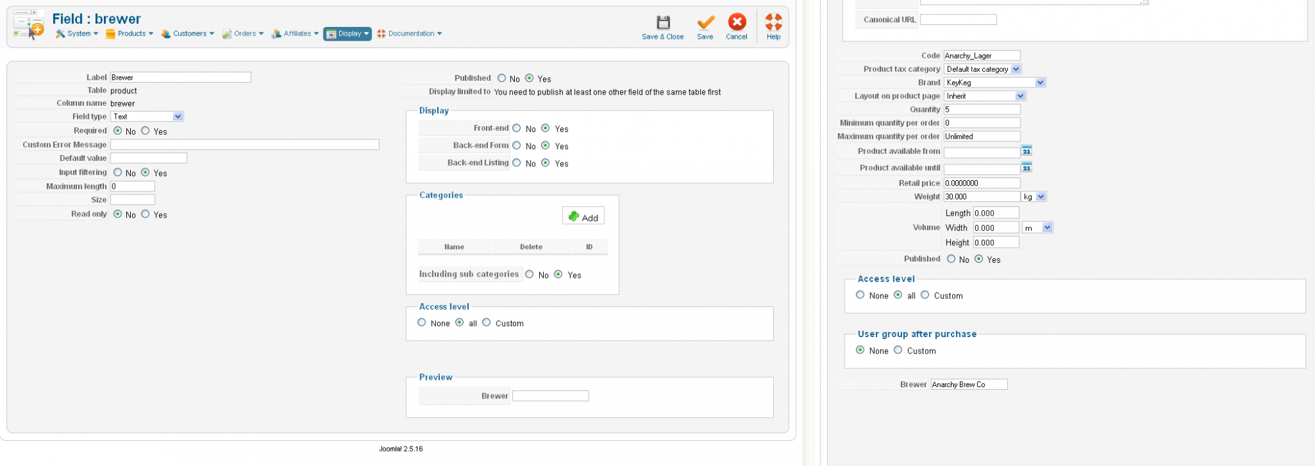Screen dimensions: 1315x466
Task: Click the Save & Close button label
Action: tap(663, 37)
